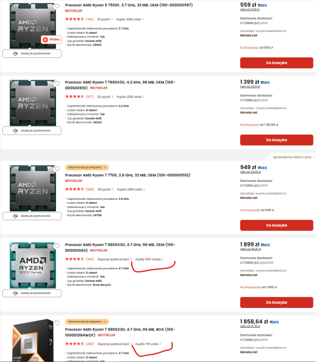
Task: Click (760) review count for Ryzen 5 7500F
Action: pos(90,19)
